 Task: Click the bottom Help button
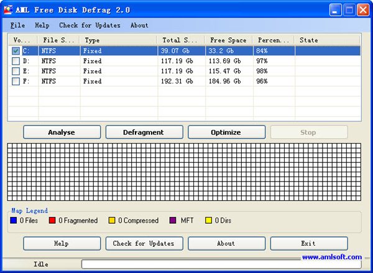(x=62, y=243)
